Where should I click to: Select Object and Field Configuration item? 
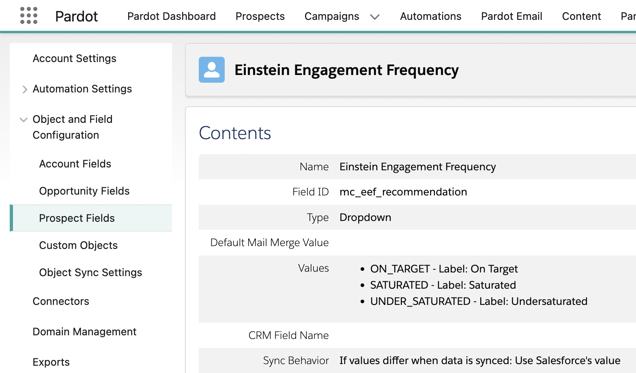click(x=73, y=127)
